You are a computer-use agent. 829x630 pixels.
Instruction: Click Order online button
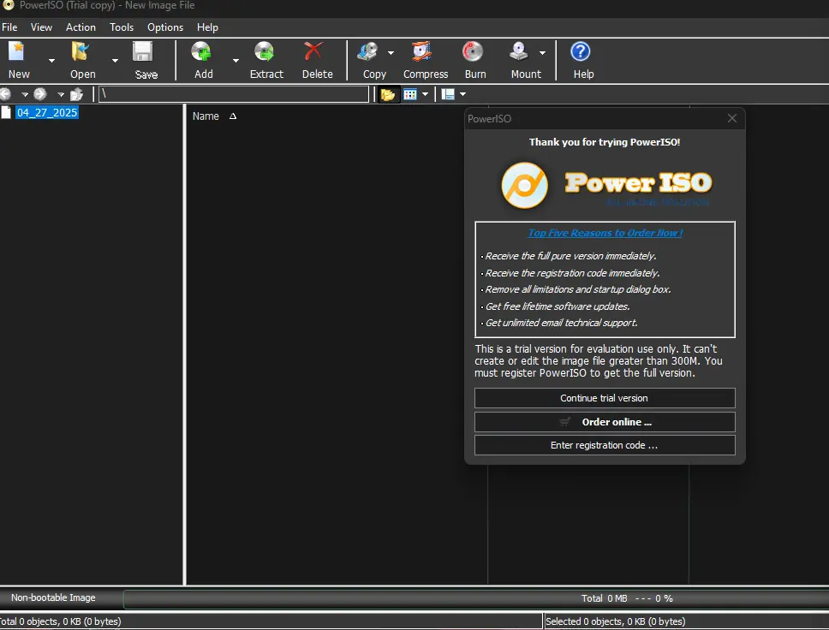point(605,422)
